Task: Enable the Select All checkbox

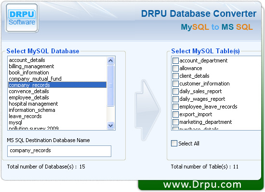Action: (174, 144)
